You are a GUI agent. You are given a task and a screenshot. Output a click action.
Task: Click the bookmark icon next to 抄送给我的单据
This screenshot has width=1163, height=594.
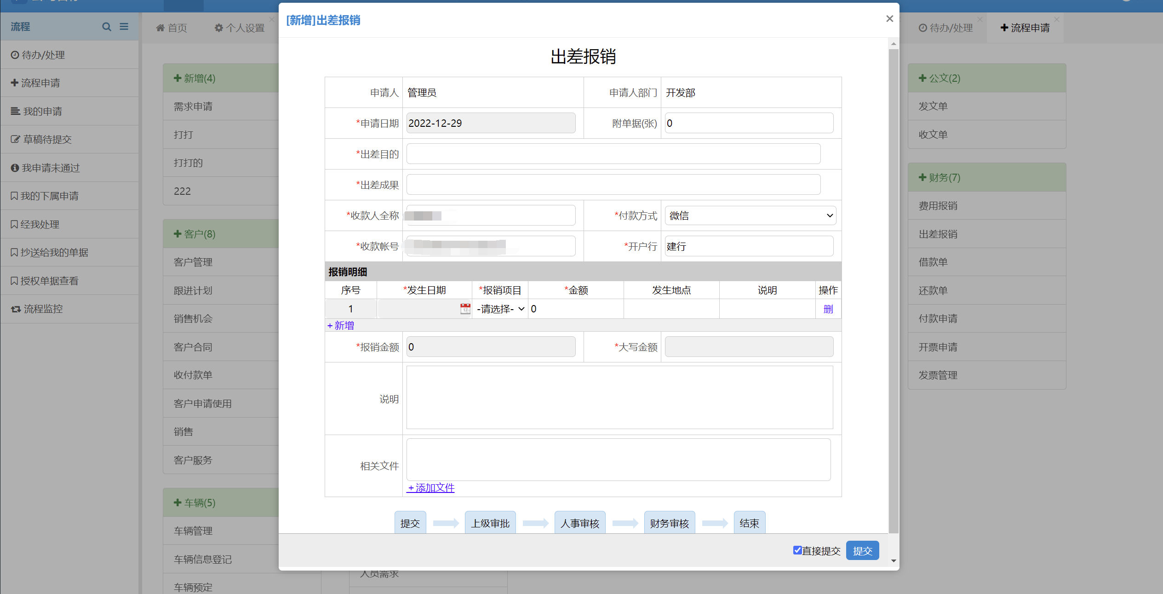14,253
